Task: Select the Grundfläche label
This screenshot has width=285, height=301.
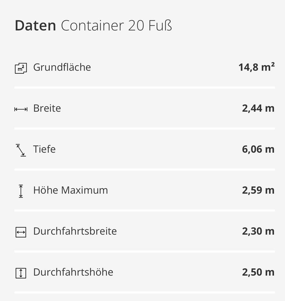Action: coord(62,67)
